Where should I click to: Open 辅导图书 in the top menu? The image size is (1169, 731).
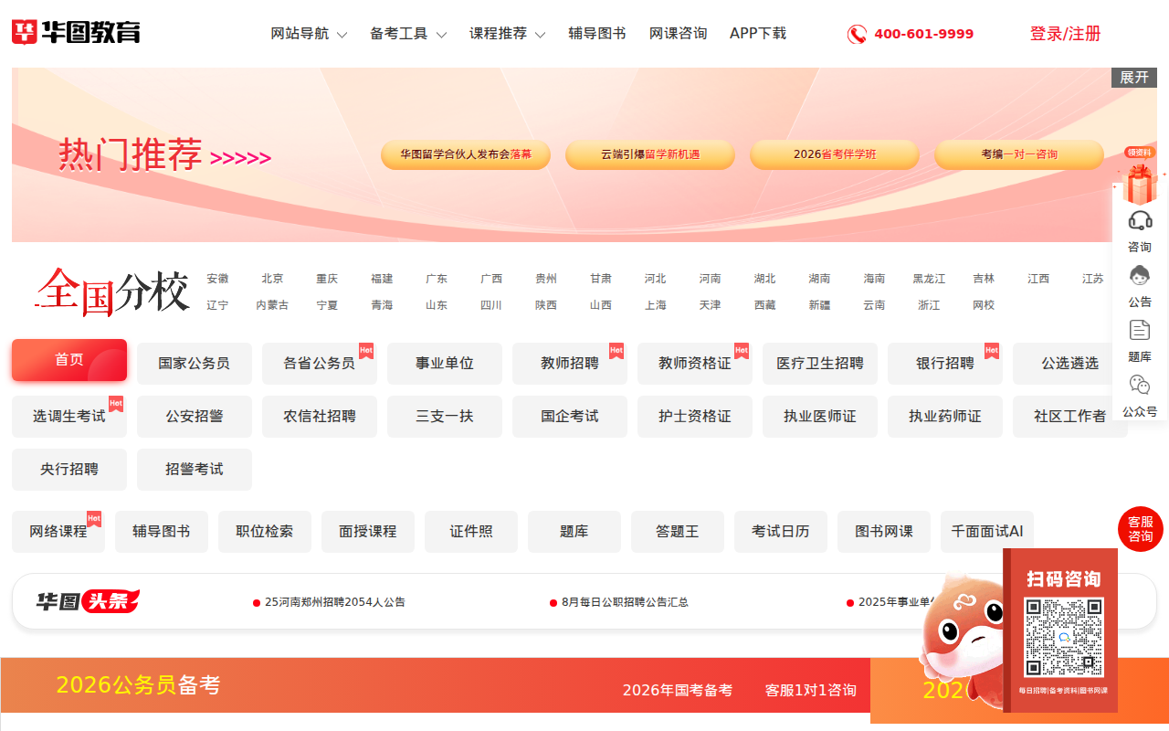[x=597, y=34]
